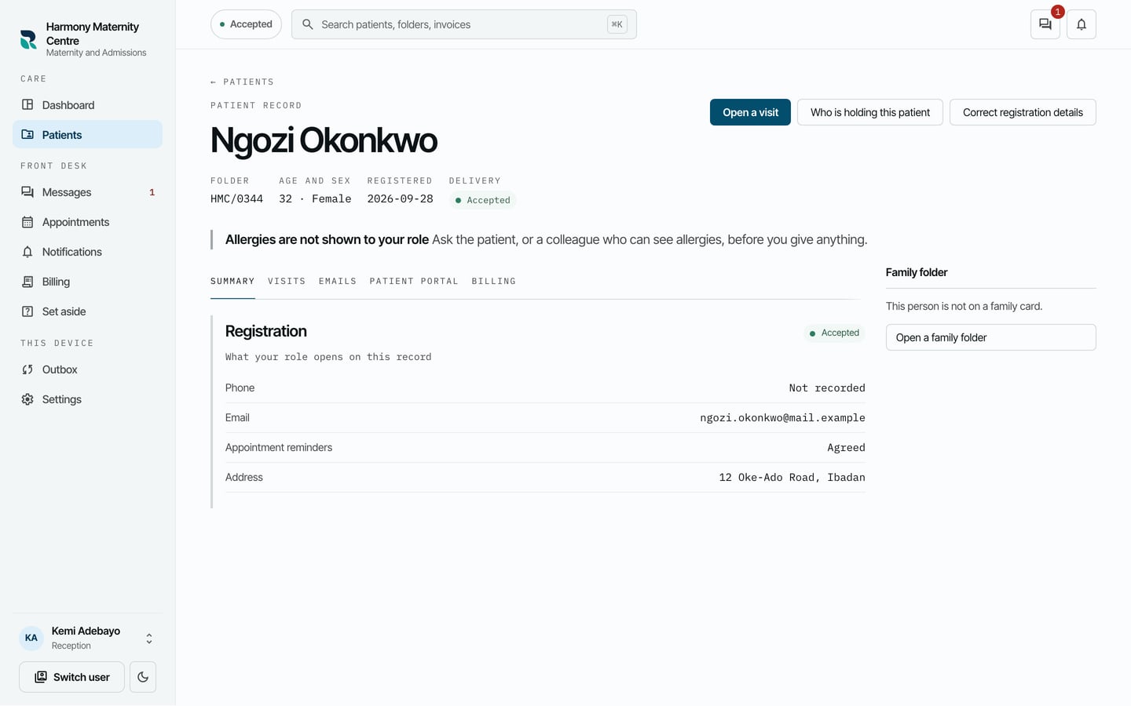Image resolution: width=1131 pixels, height=706 pixels.
Task: Go back to Patients breadcrumb link
Action: 242,82
